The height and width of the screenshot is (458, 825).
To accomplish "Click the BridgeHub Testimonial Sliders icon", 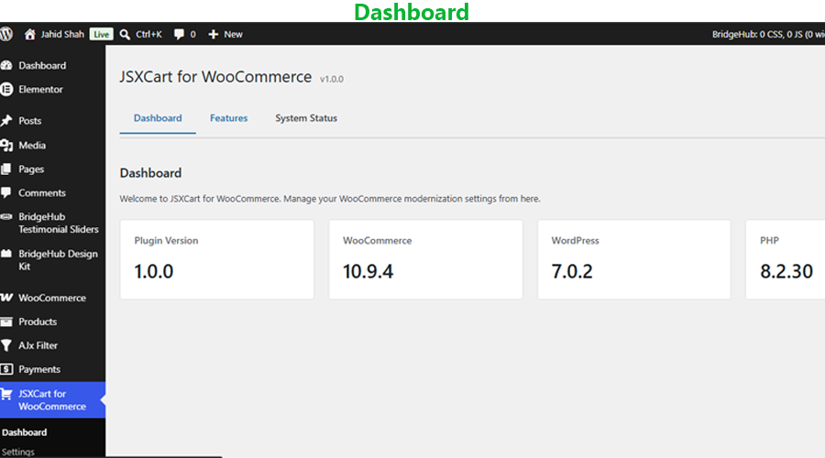I will pyautogui.click(x=6, y=217).
